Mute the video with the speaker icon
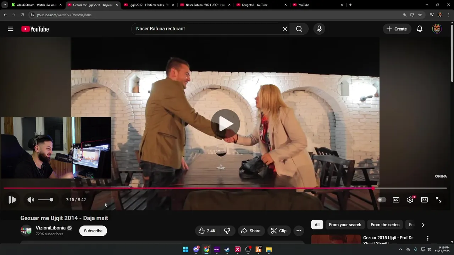 31,200
